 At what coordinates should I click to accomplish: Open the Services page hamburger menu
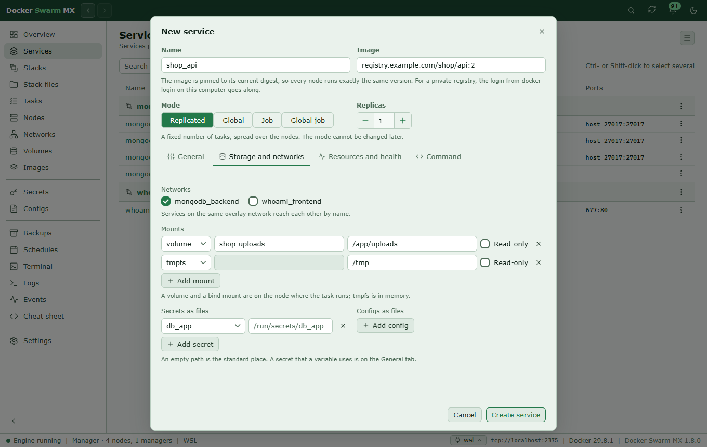click(x=687, y=38)
